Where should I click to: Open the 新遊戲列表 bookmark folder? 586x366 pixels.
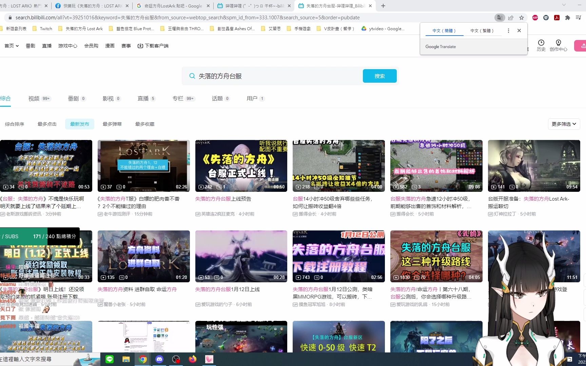pos(14,29)
